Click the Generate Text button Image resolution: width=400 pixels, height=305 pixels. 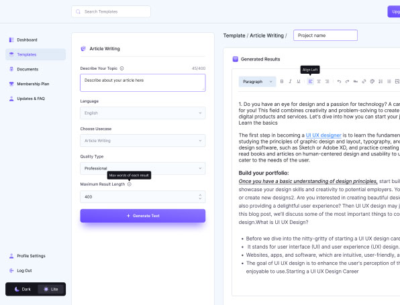[142, 216]
